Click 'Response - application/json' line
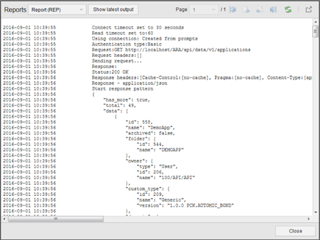Screen dimensions: 320x240 (x=129, y=83)
